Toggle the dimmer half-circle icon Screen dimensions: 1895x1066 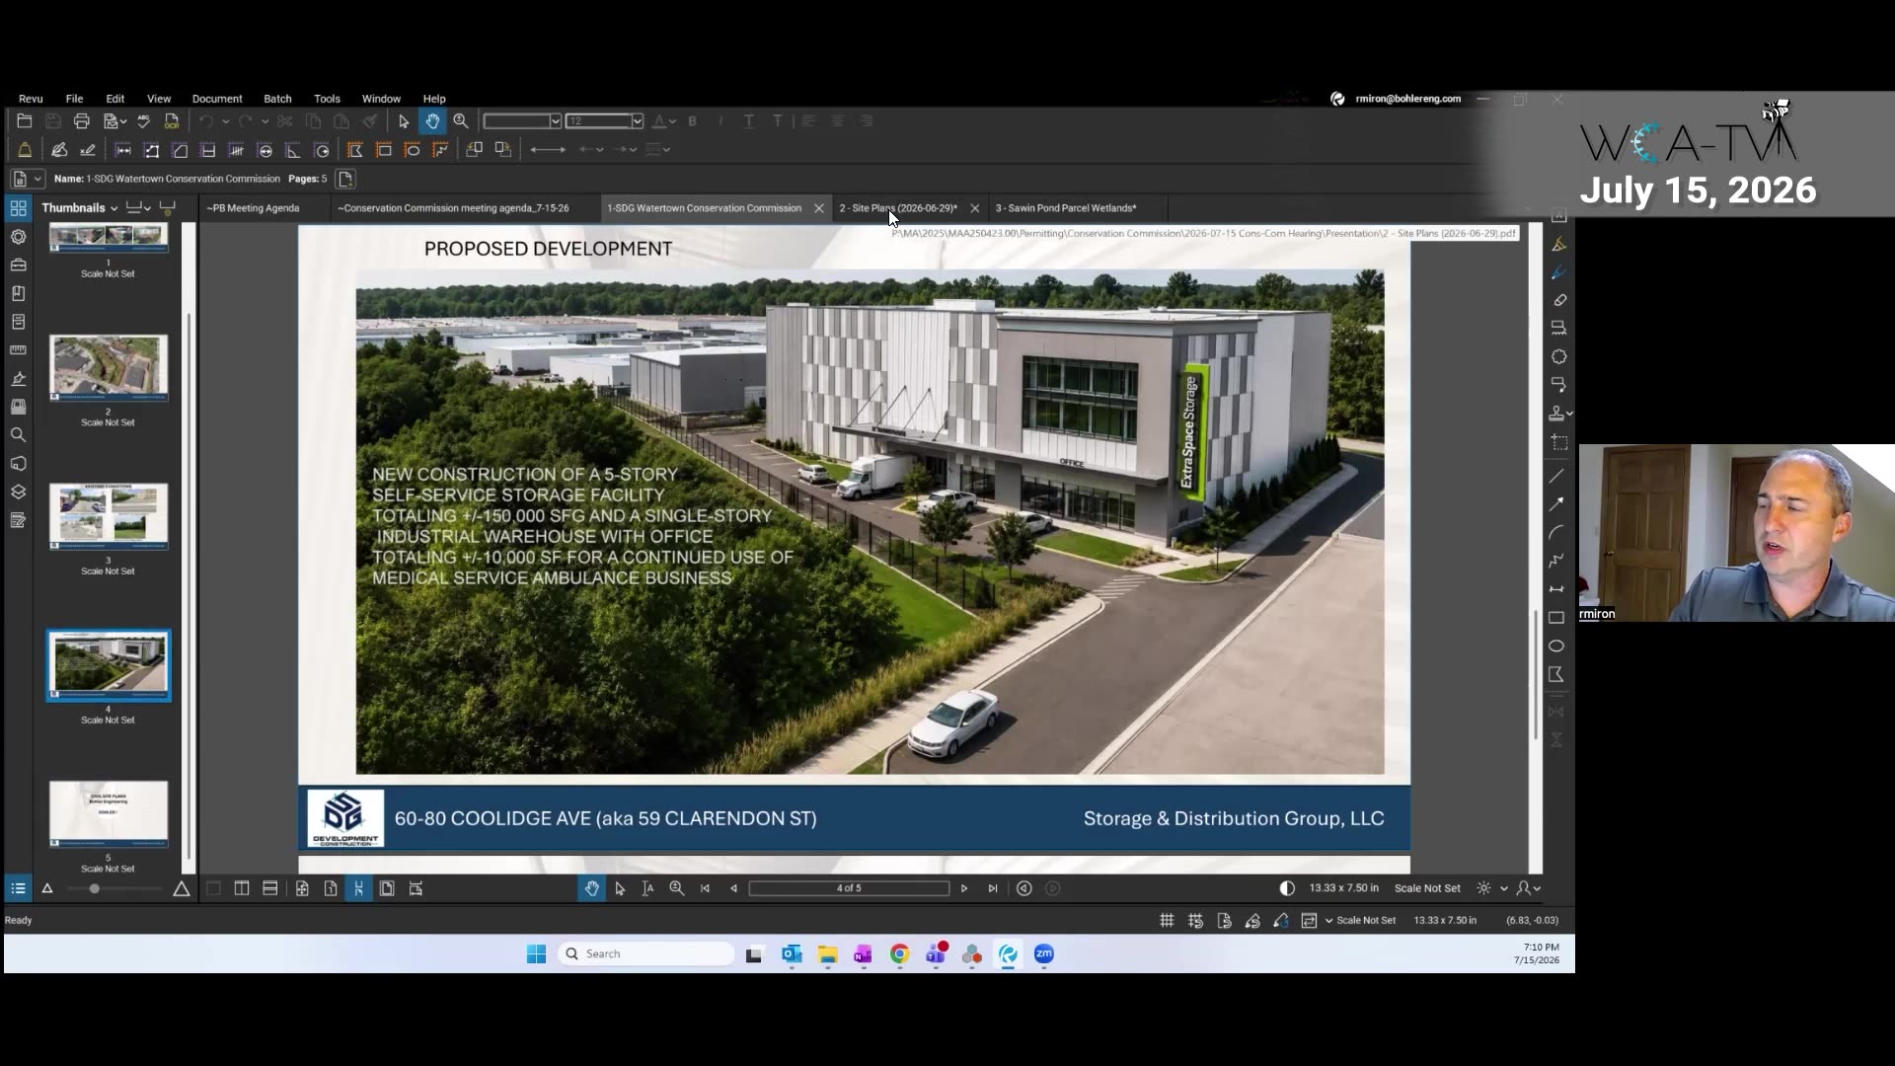1287,888
